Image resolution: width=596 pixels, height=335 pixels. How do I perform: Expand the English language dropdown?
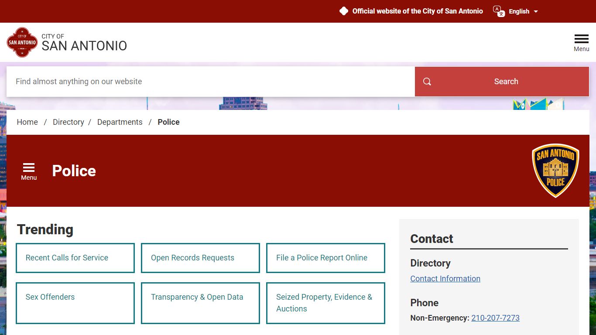(x=523, y=11)
